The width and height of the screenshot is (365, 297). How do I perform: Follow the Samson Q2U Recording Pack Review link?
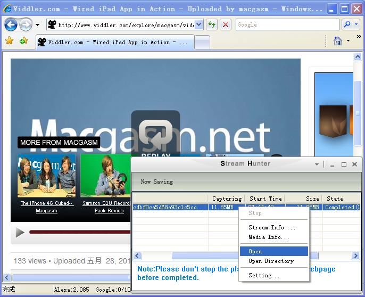point(106,207)
